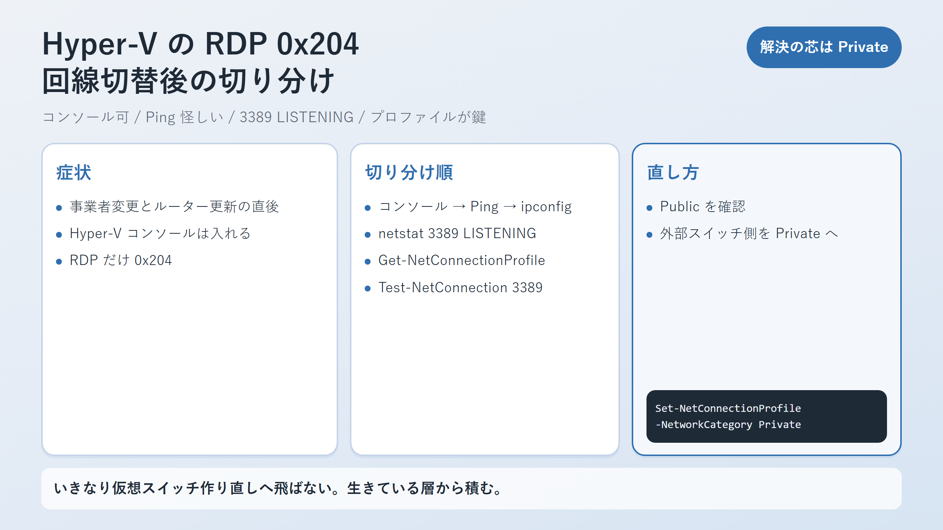This screenshot has width=943, height=530.
Task: Click the title Hyper-V の RDP 0x204
Action: click(201, 44)
